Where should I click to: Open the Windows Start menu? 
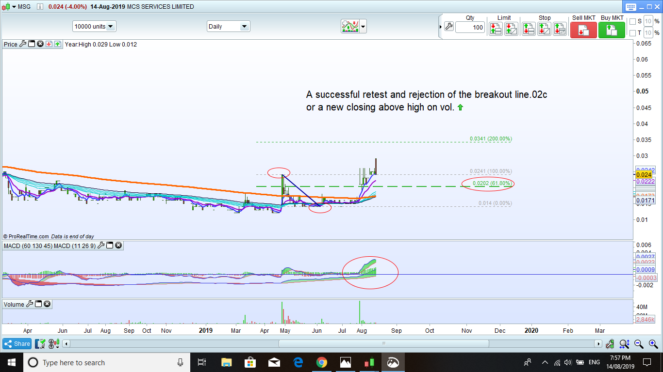click(x=11, y=362)
